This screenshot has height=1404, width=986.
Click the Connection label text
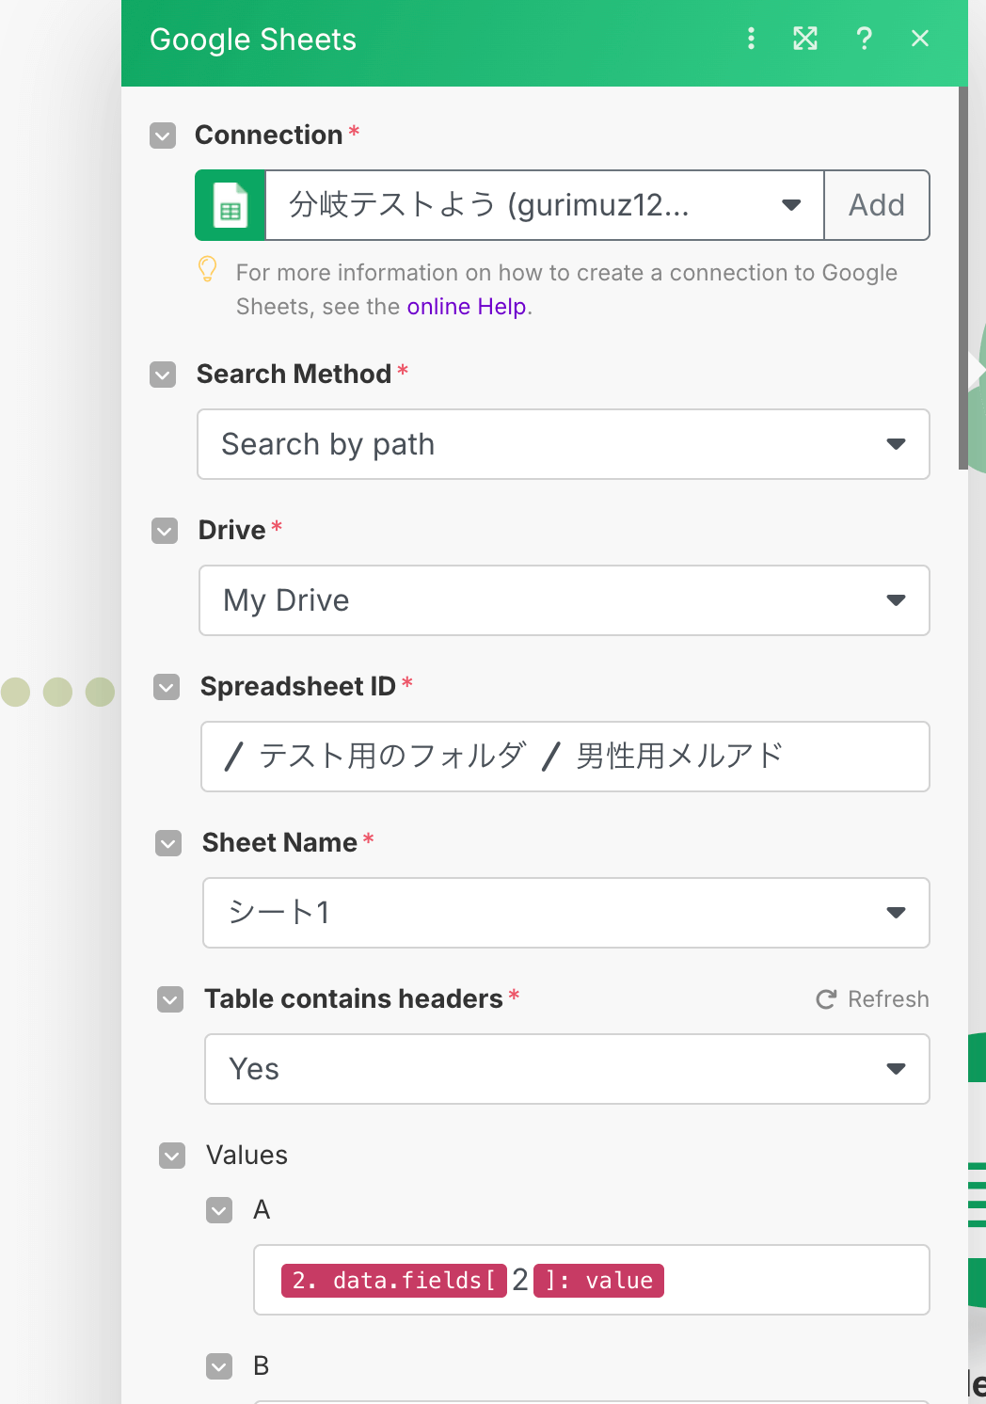click(x=268, y=136)
